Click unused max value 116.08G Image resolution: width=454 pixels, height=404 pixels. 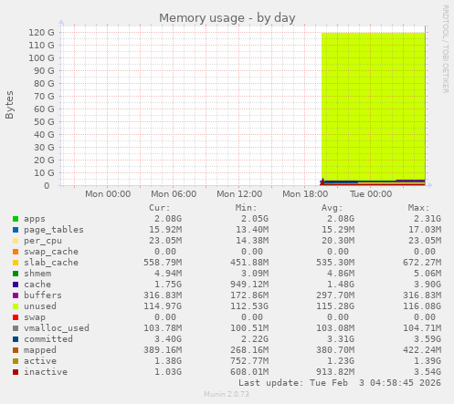click(x=422, y=306)
